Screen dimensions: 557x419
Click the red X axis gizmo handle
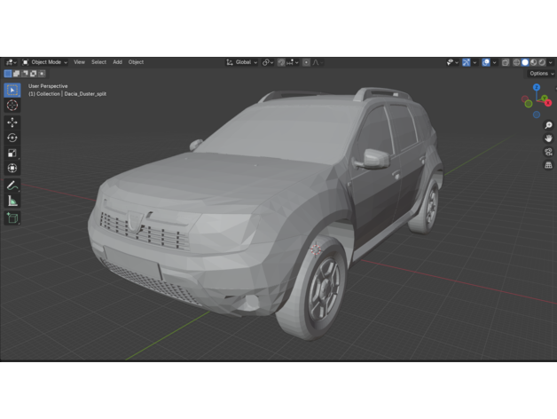(548, 104)
